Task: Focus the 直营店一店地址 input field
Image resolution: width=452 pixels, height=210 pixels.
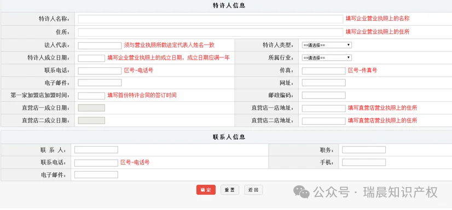Action: [x=324, y=108]
